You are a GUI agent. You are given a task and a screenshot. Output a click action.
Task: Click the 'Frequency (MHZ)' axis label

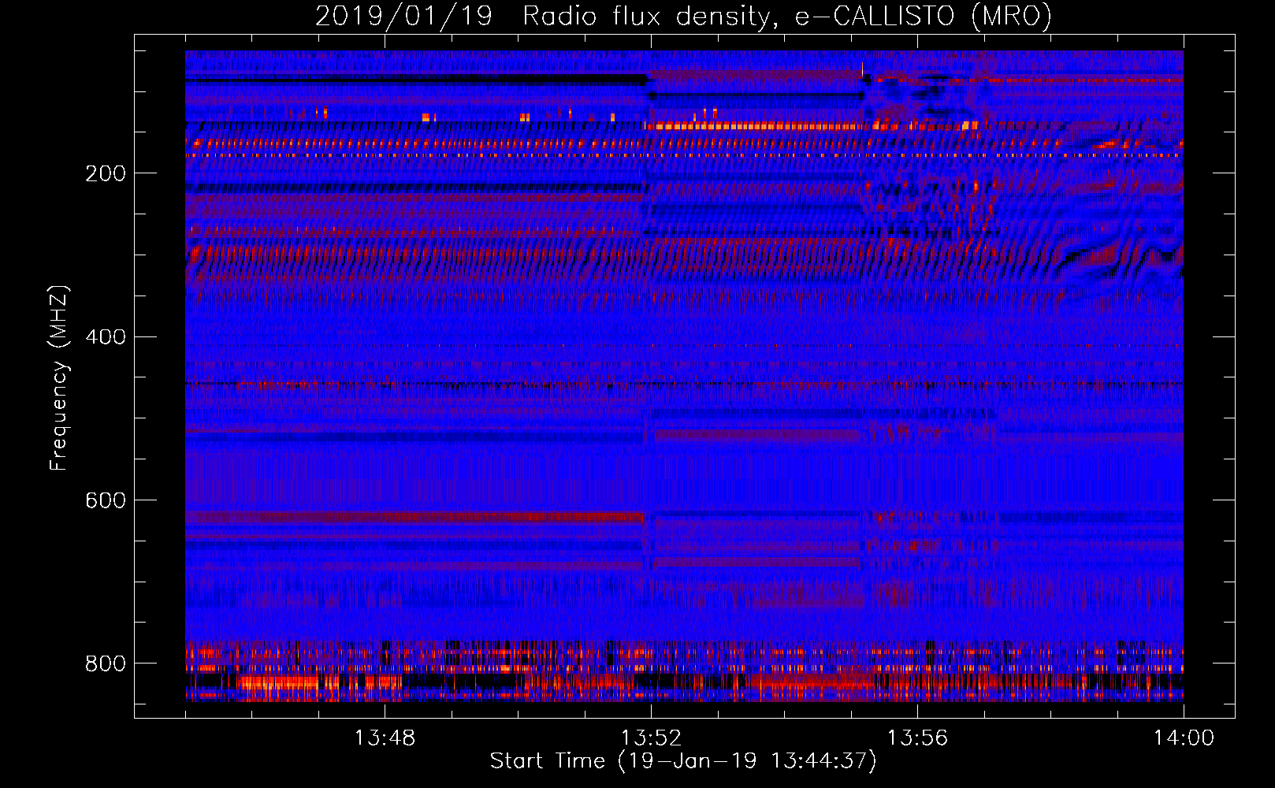click(x=58, y=378)
